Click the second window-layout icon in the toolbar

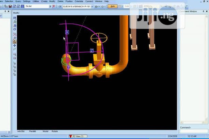(18, 6)
